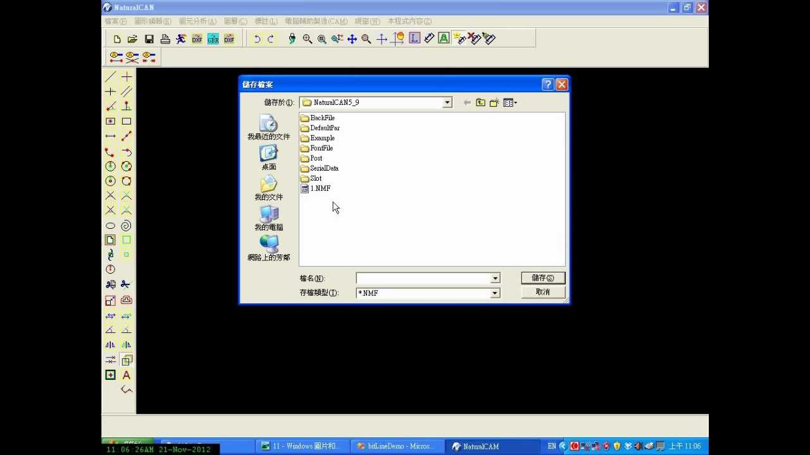810x455 pixels.
Task: Open the 電腦輔助製造(CAM) menu
Action: tap(316, 21)
